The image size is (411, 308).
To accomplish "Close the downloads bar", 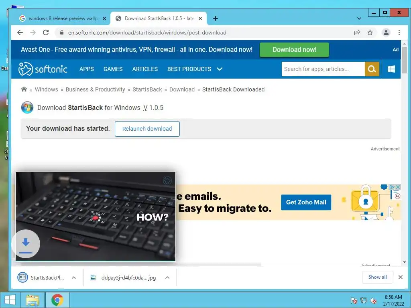I will point(401,277).
